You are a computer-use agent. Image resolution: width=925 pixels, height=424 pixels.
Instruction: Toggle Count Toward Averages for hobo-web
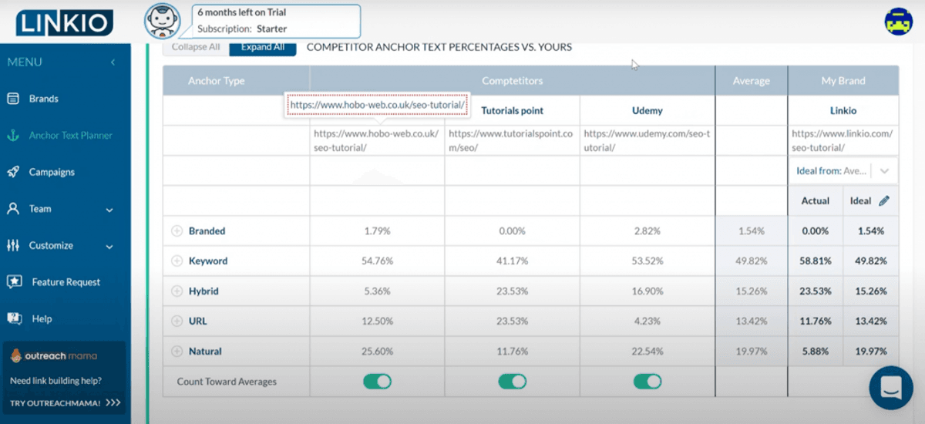pos(377,382)
